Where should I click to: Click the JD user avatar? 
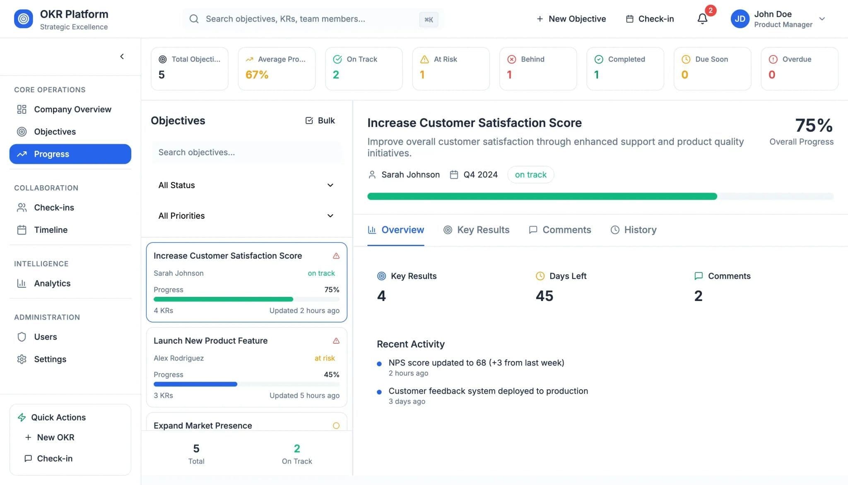(x=740, y=19)
